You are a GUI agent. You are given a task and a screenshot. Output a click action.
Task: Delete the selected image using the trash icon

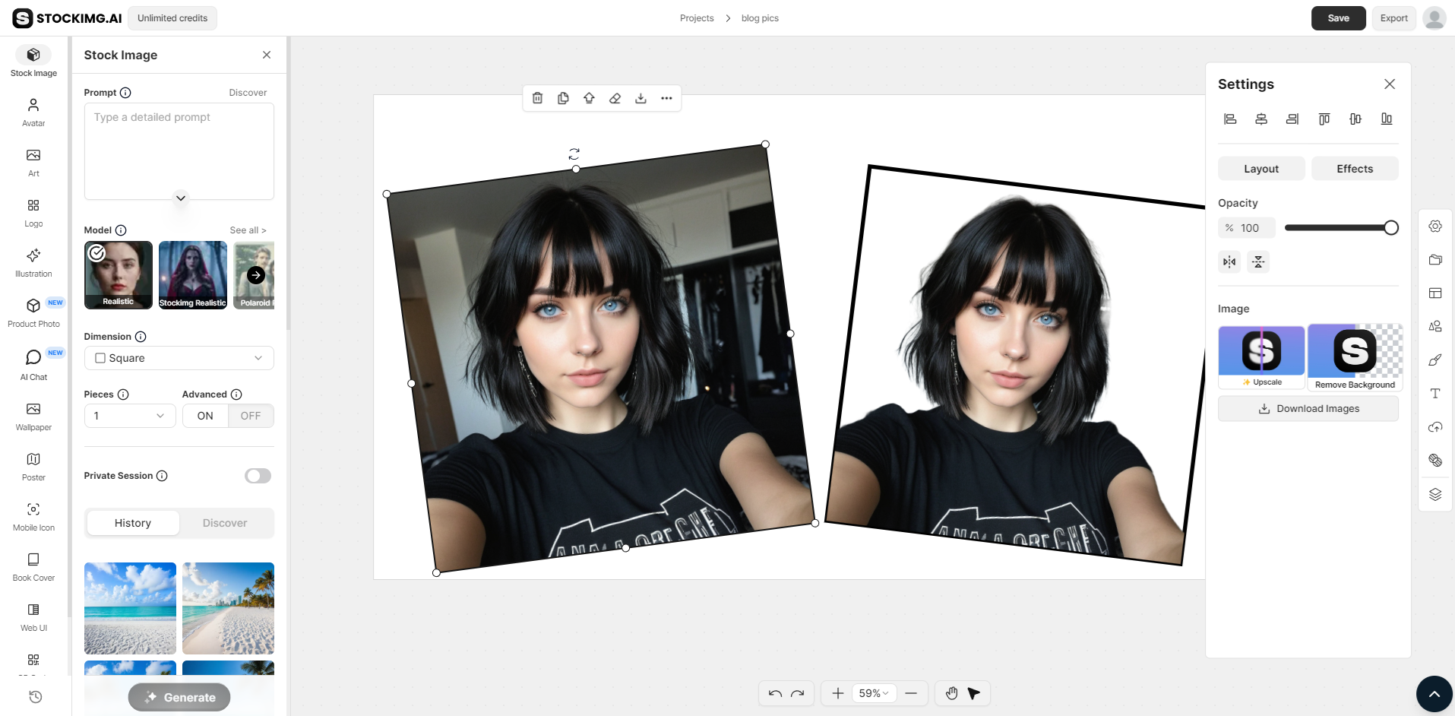537,98
